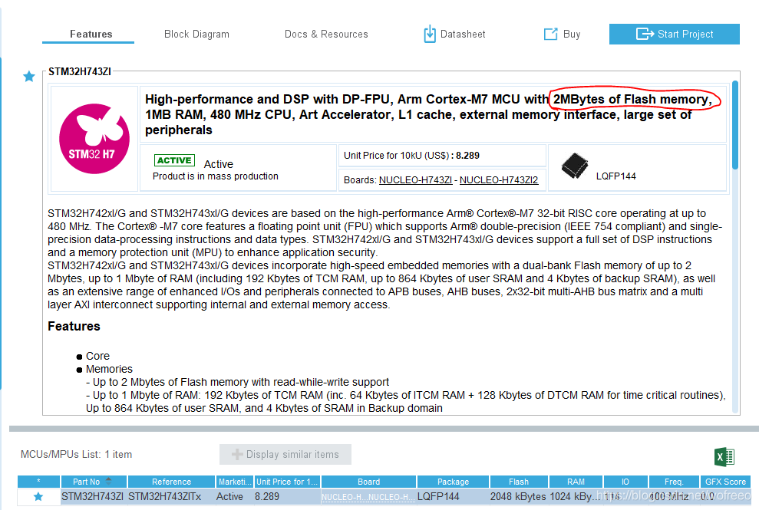Click the Board column header
This screenshot has width=759, height=510.
(368, 482)
